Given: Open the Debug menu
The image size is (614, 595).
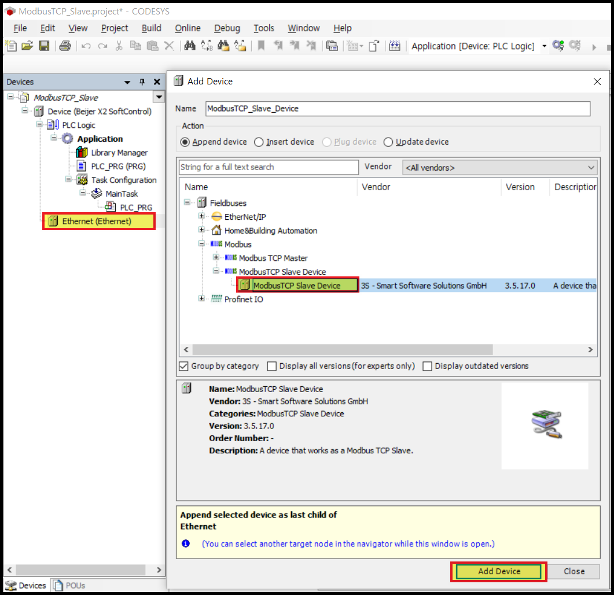Looking at the screenshot, I should (227, 28).
